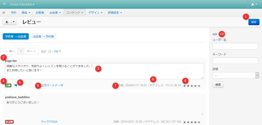Click the 保存 save button
Viewport: 262px width, 125px height.
pos(254,22)
